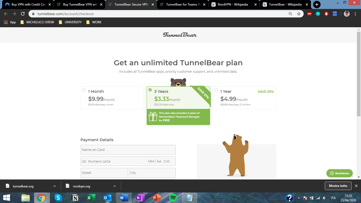Open the teal 'm' extension
Image resolution: width=361 pixels, height=203 pixels.
coord(318,14)
